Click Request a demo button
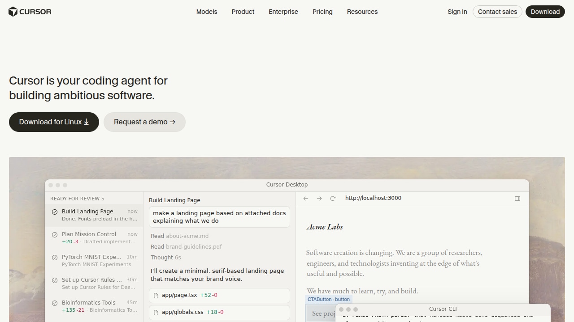The width and height of the screenshot is (574, 322). coord(144,122)
